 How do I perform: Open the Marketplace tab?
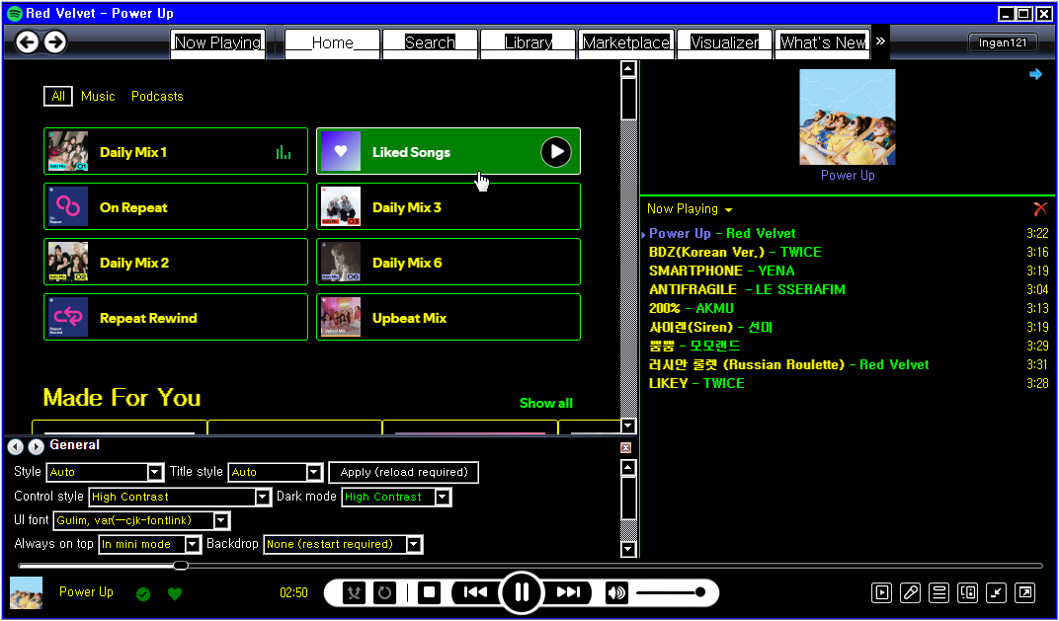(626, 43)
